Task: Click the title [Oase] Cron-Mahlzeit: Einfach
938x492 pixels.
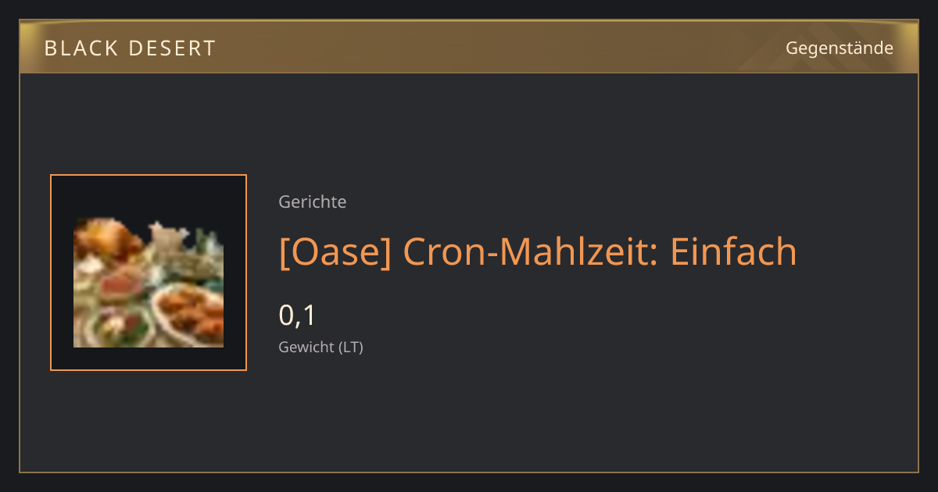Action: [538, 251]
